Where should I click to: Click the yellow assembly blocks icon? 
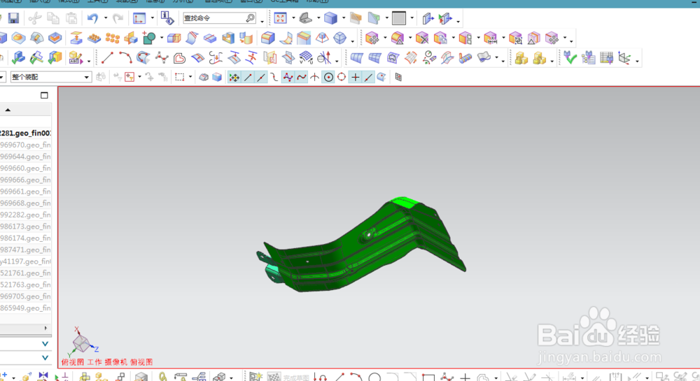[x=521, y=58]
